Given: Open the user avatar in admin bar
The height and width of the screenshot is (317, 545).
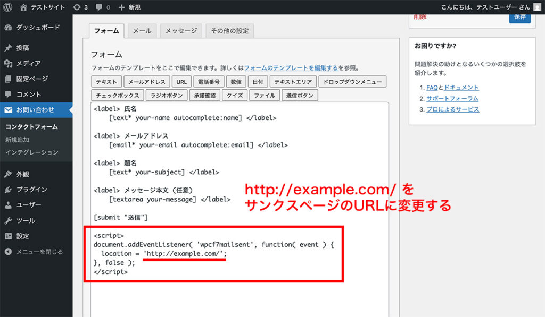Looking at the screenshot, I should click(x=537, y=7).
